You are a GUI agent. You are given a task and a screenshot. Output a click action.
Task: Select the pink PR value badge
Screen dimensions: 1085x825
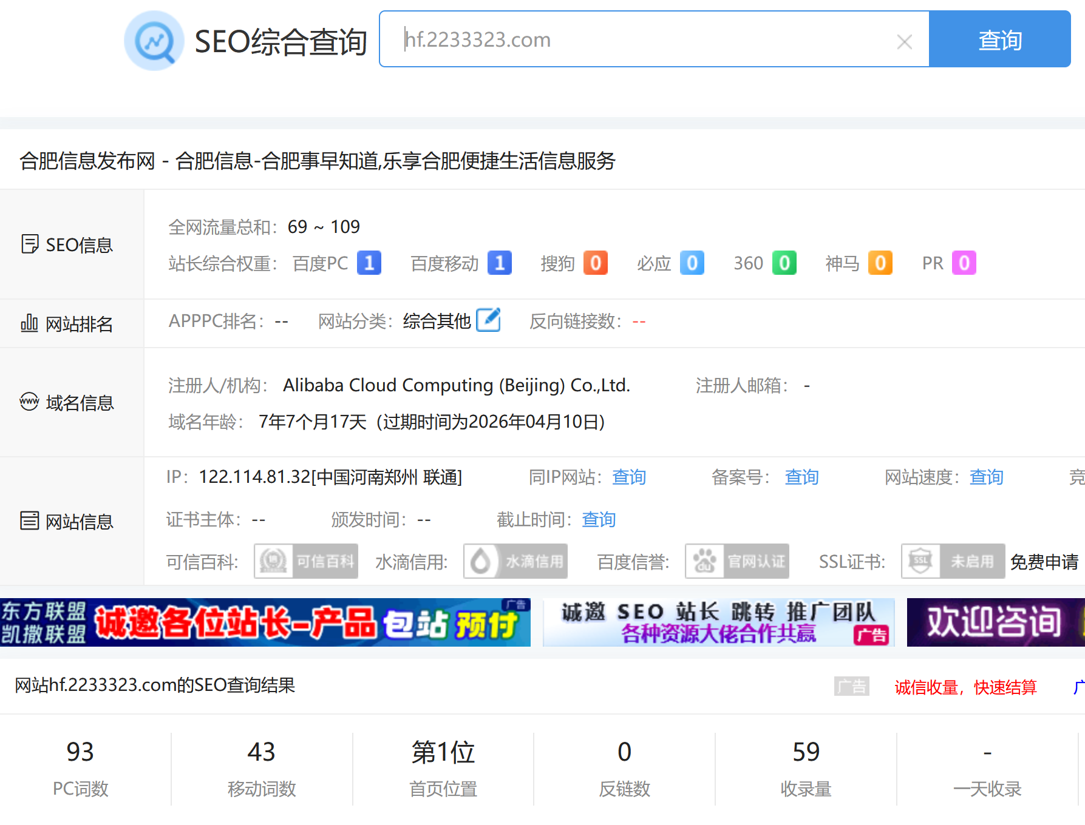click(964, 263)
